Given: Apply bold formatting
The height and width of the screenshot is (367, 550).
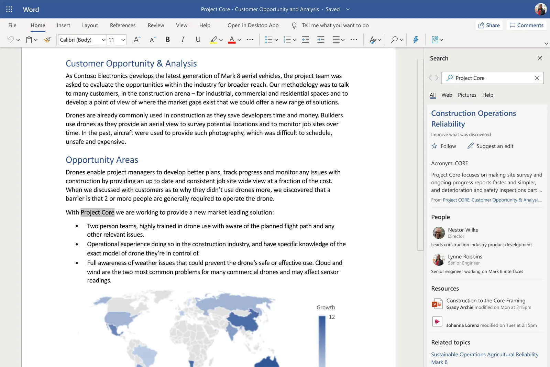Looking at the screenshot, I should [x=167, y=40].
